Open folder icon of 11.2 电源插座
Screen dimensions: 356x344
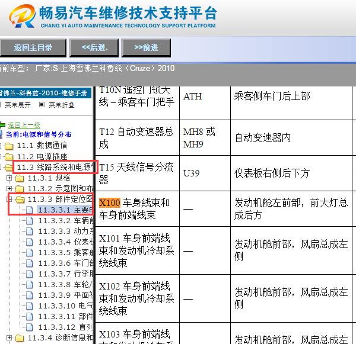pos(9,156)
